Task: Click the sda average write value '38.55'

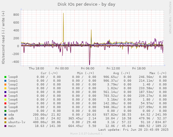Action: (x=127, y=115)
